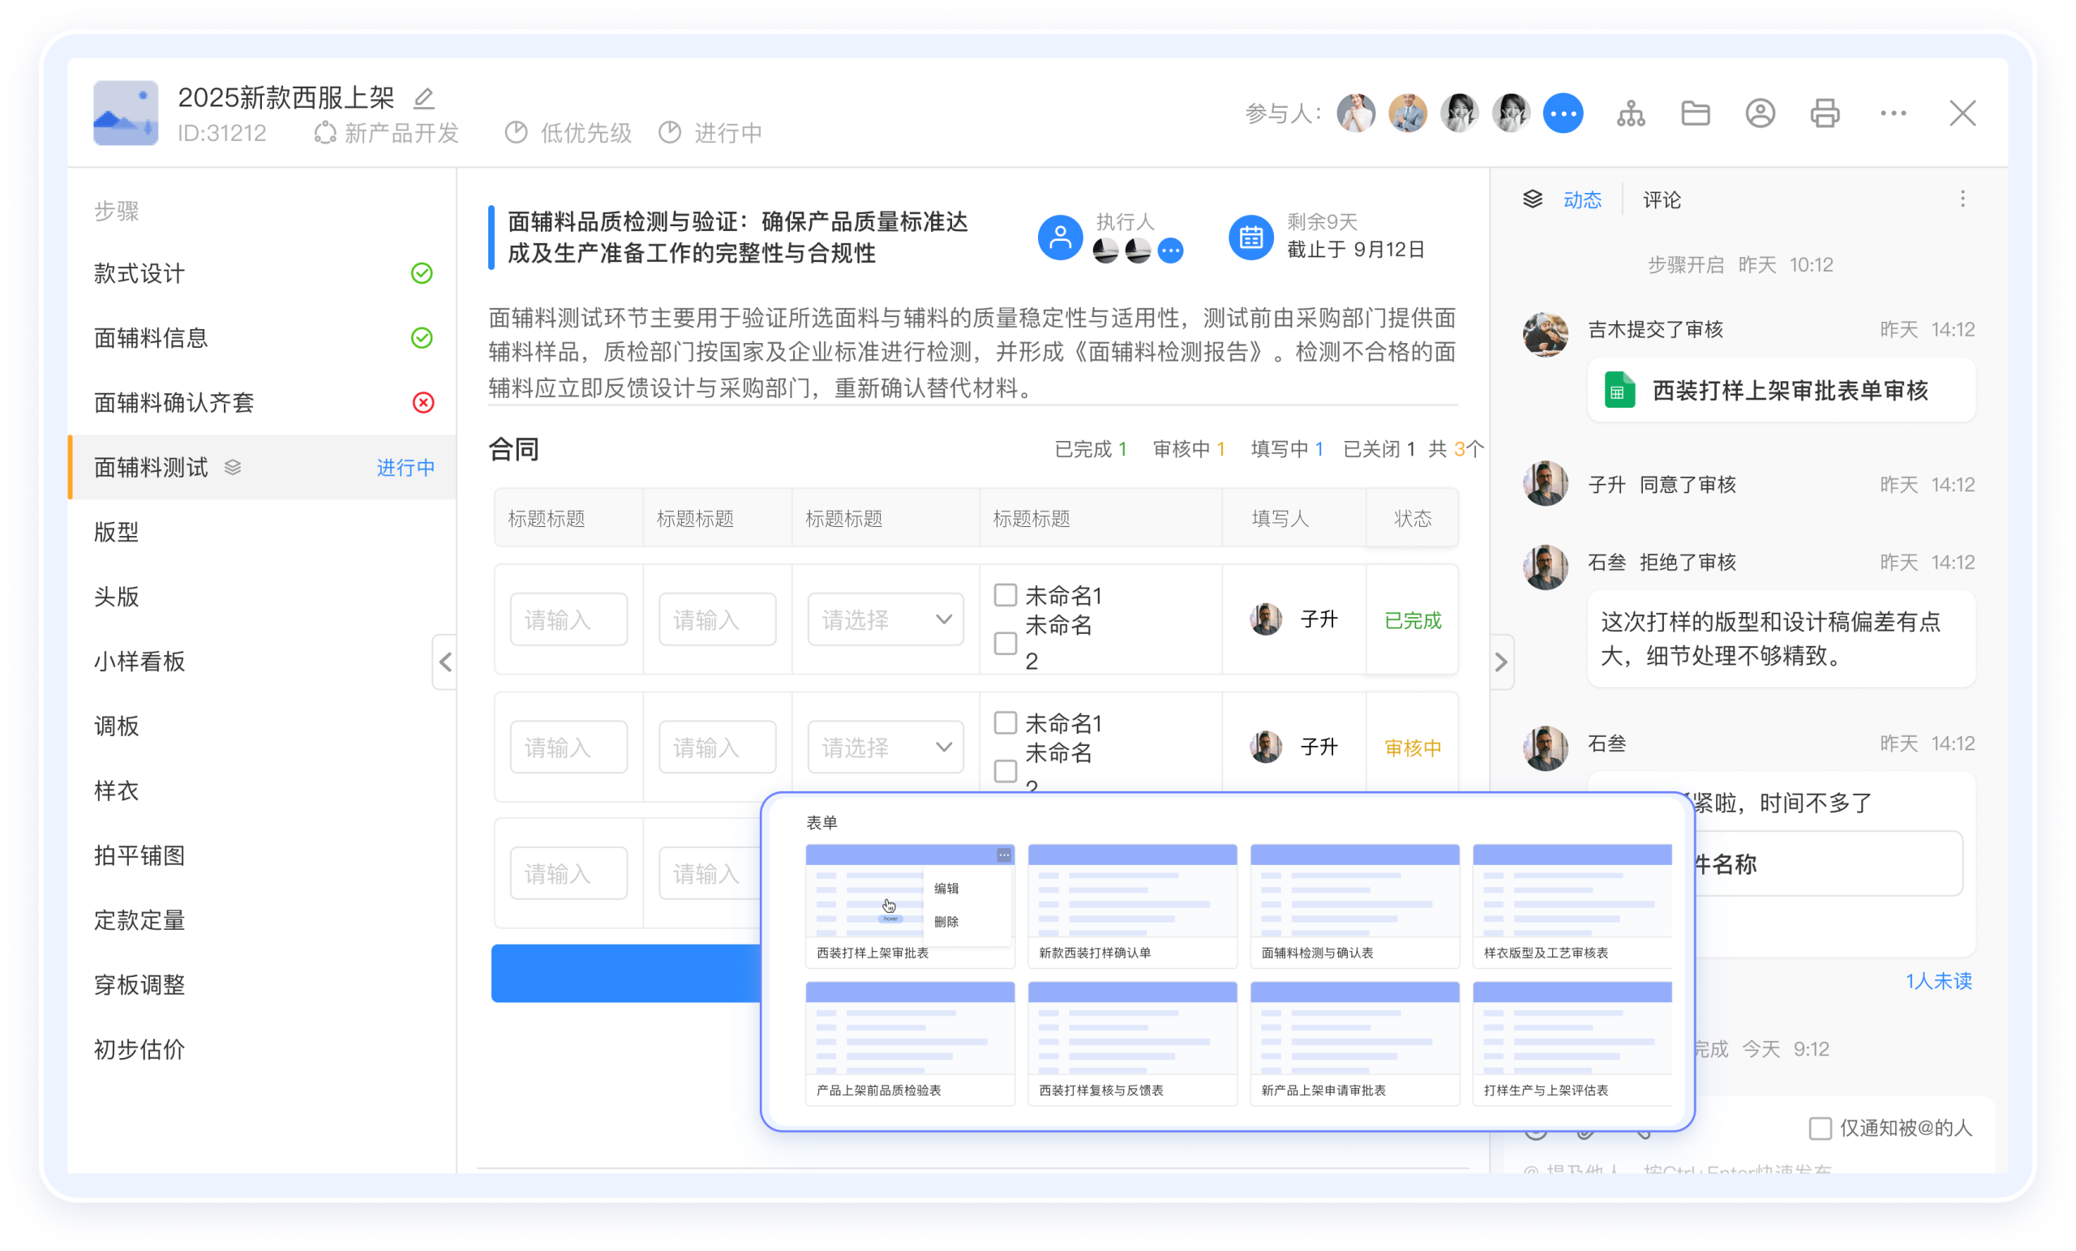Select the 定款定量 step
2076x1251 pixels.
pos(262,920)
